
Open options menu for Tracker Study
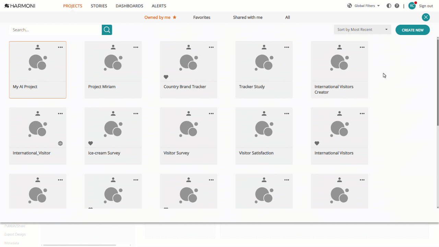tap(287, 47)
